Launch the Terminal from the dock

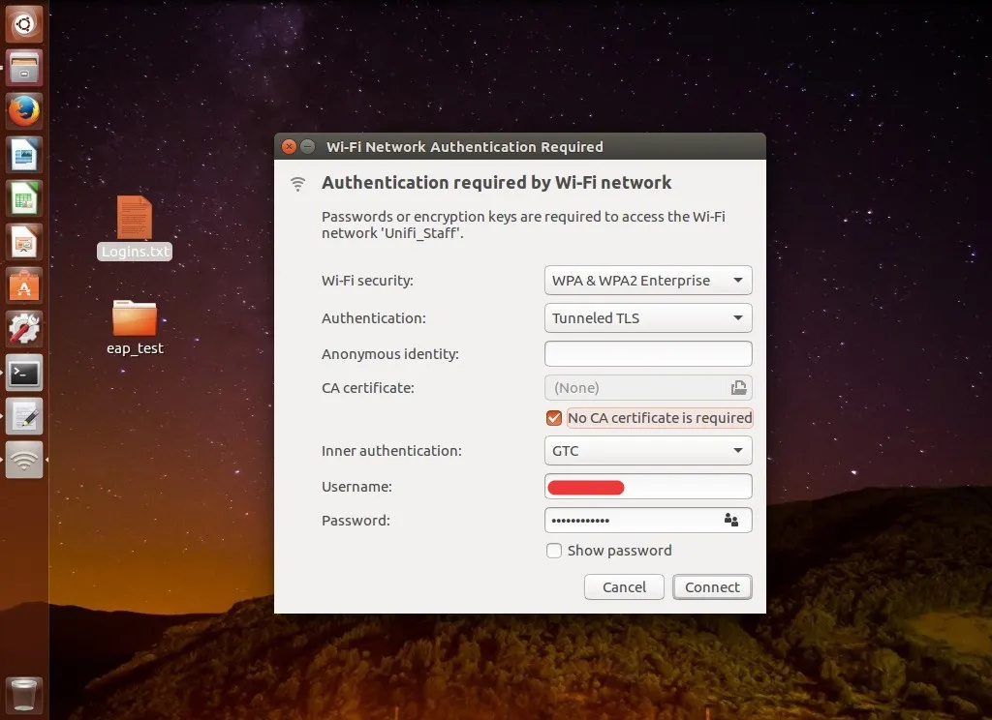pos(24,373)
